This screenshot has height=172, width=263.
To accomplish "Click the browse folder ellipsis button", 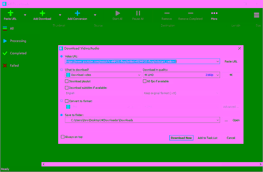I will pyautogui.click(x=226, y=120).
